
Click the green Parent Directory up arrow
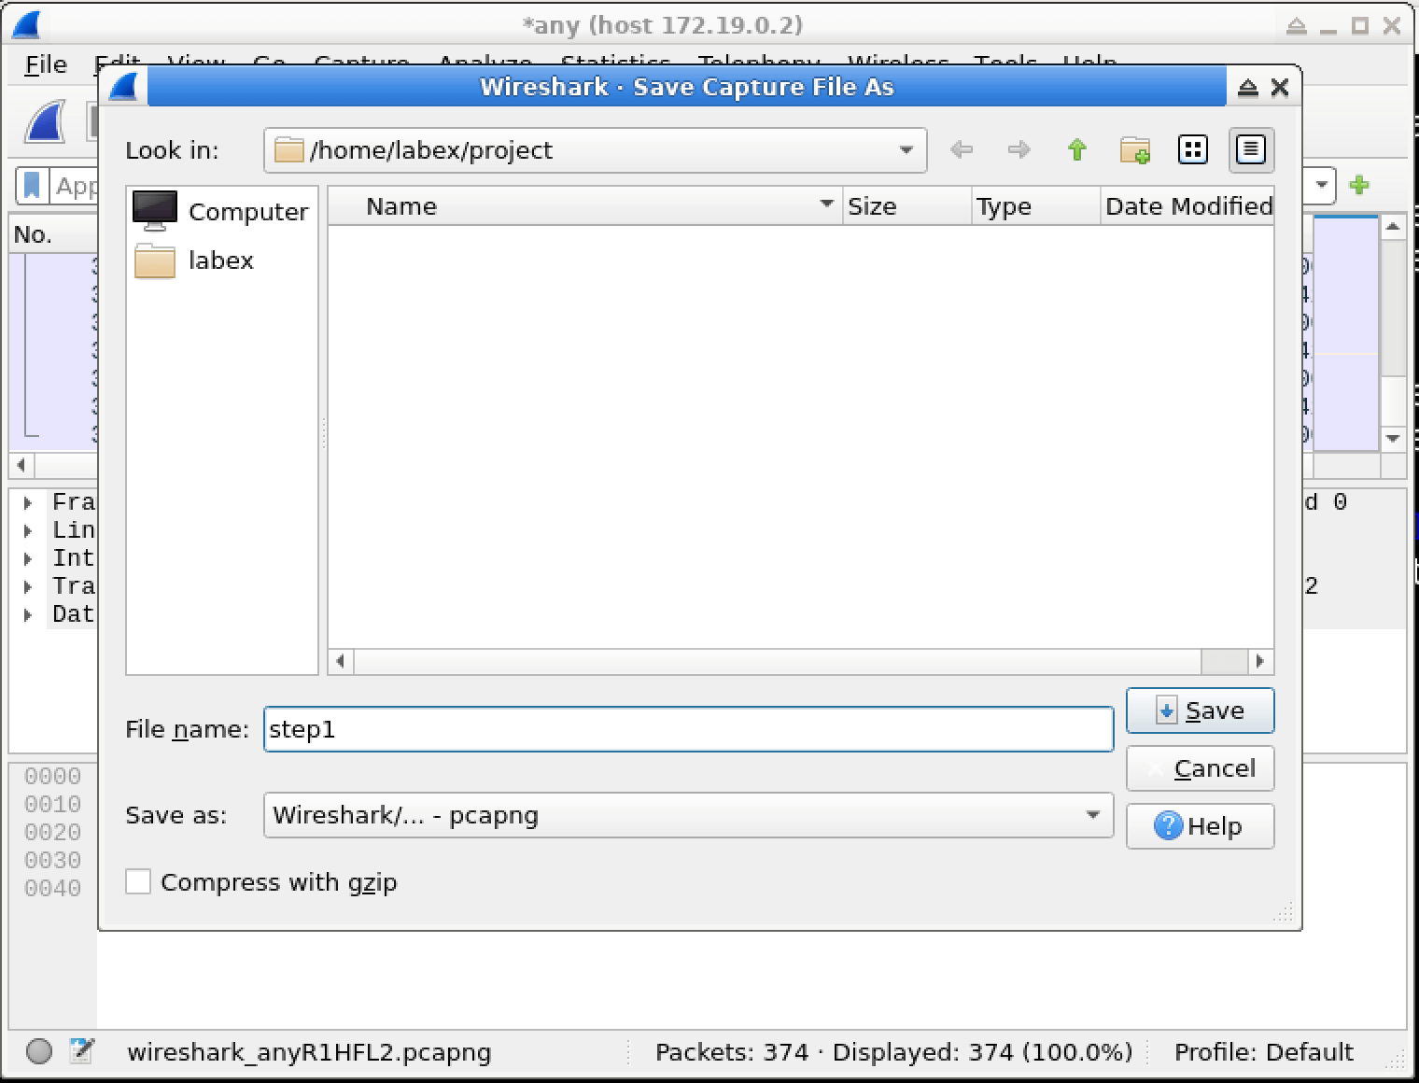pos(1076,150)
